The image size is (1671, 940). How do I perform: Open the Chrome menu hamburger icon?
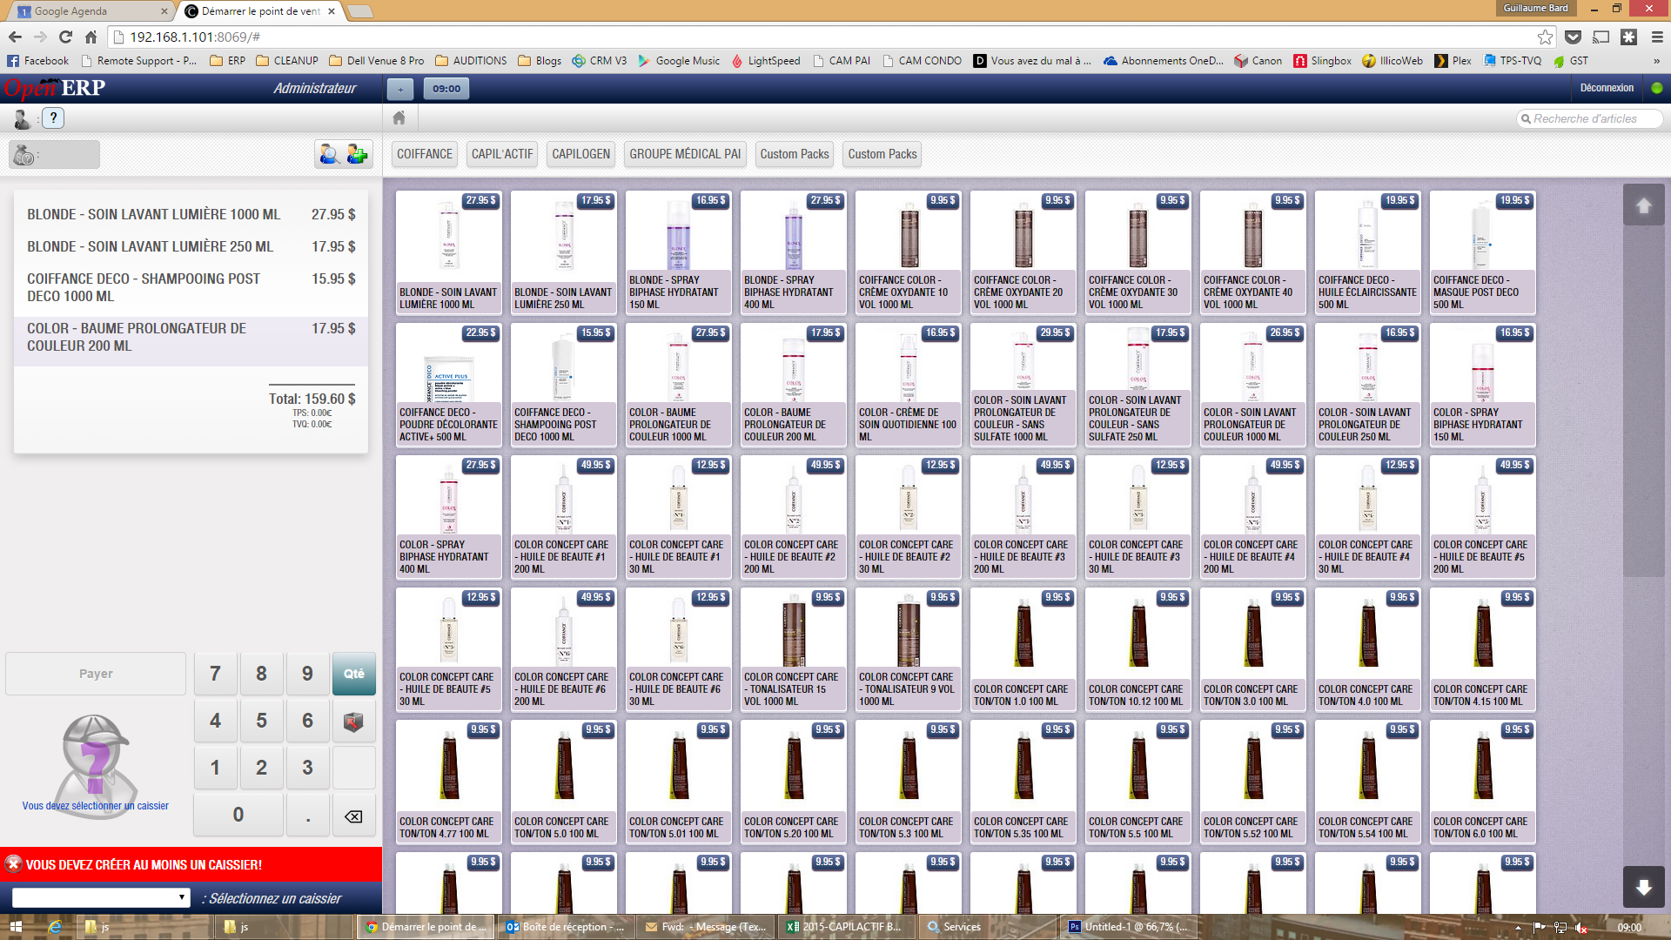click(x=1657, y=37)
